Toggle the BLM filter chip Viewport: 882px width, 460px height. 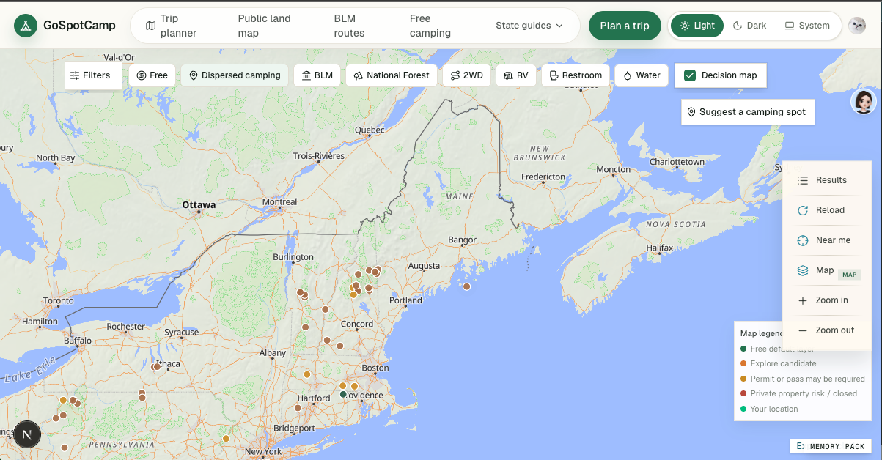point(317,75)
